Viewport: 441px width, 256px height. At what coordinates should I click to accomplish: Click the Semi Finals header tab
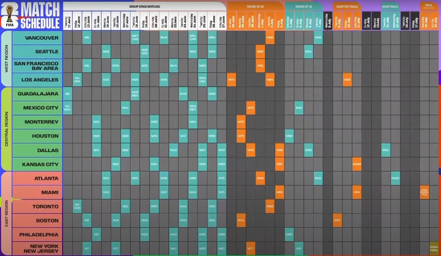point(390,6)
